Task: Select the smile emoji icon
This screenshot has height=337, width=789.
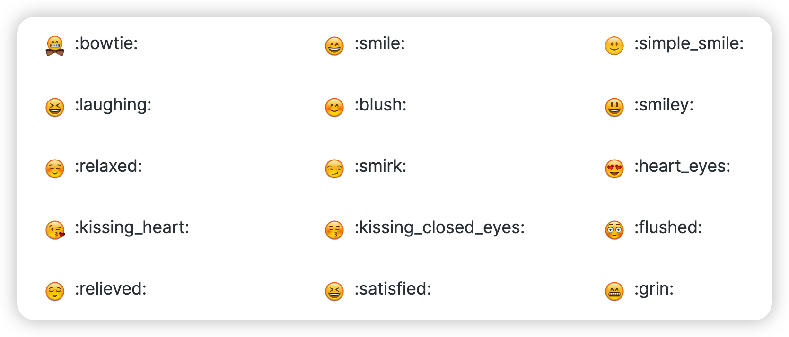Action: coord(334,46)
